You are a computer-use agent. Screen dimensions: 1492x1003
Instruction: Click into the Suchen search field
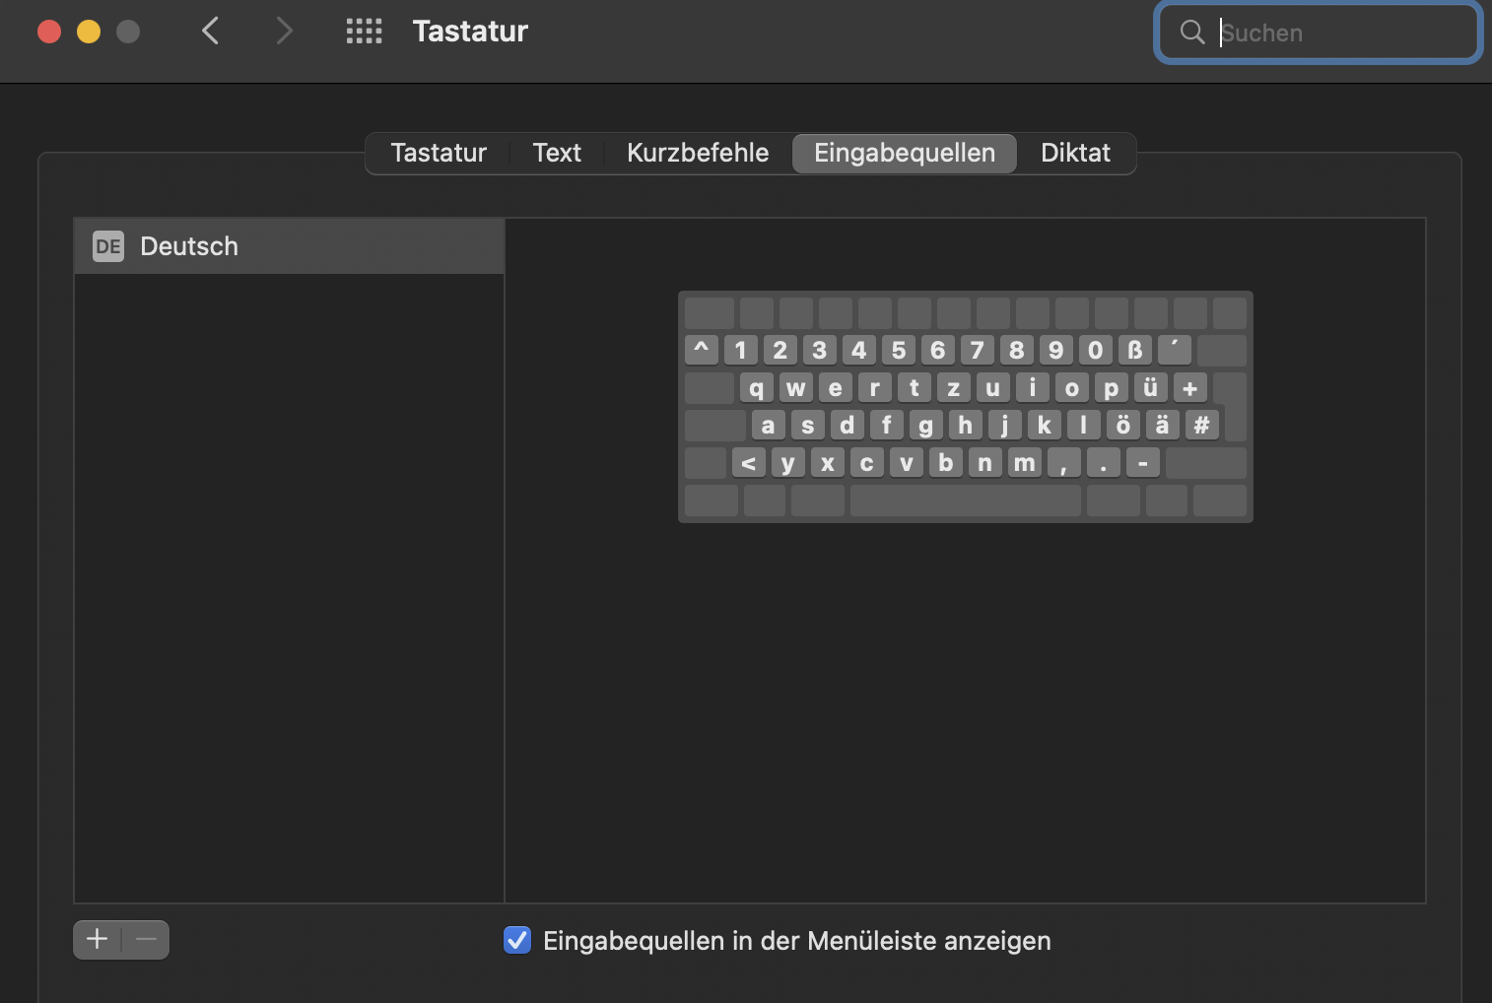click(1340, 33)
